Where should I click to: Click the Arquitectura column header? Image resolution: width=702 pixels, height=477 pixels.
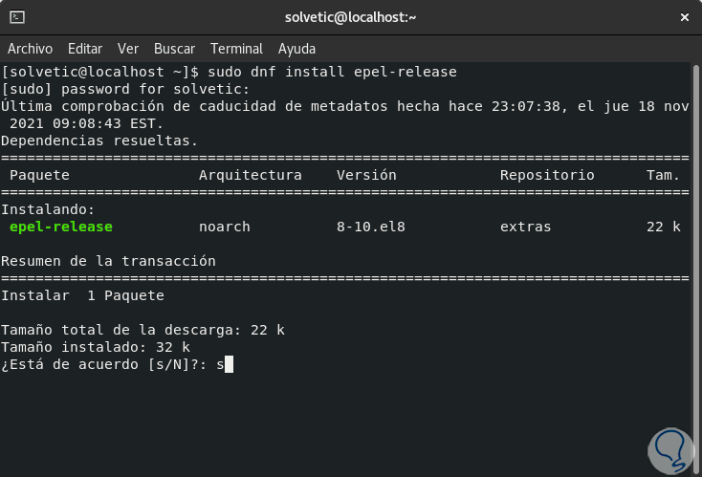click(x=250, y=175)
